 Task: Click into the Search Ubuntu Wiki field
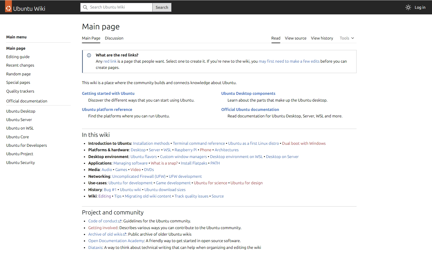coord(116,7)
